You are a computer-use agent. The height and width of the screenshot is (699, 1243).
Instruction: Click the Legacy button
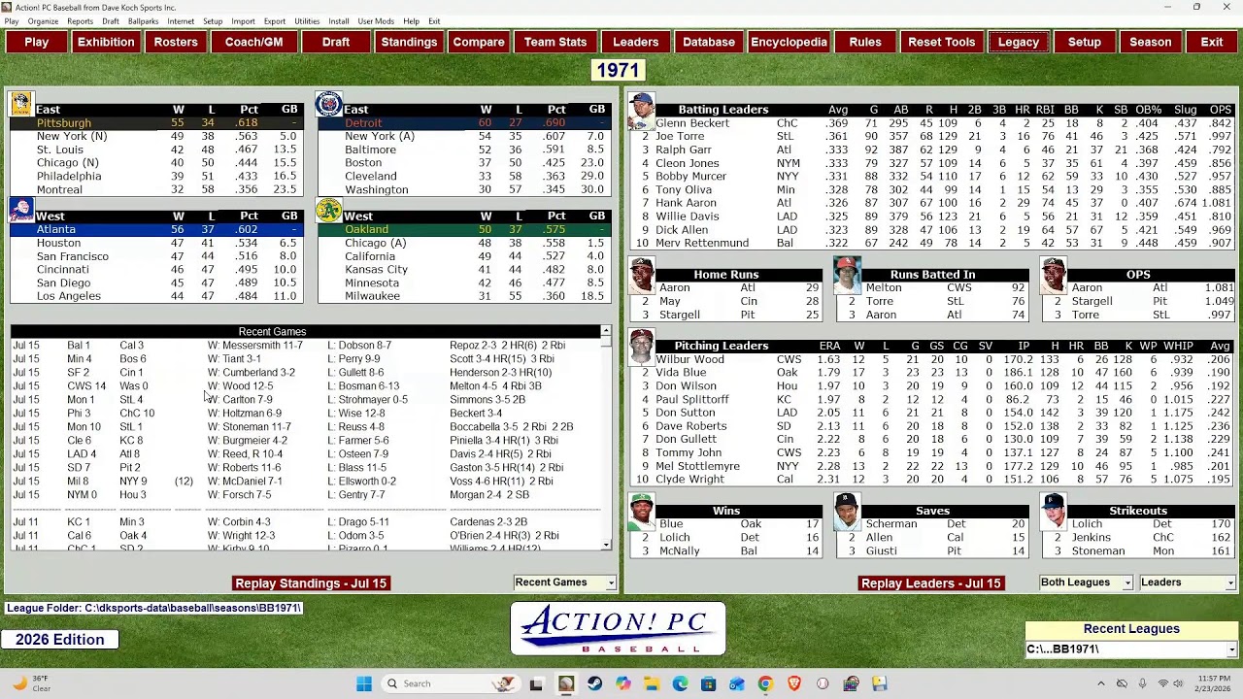coord(1019,42)
